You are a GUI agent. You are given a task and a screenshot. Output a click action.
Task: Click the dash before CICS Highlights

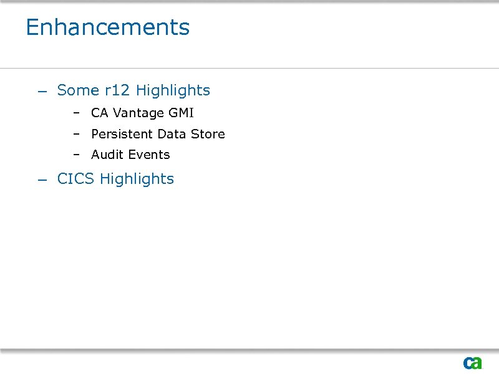(x=42, y=180)
